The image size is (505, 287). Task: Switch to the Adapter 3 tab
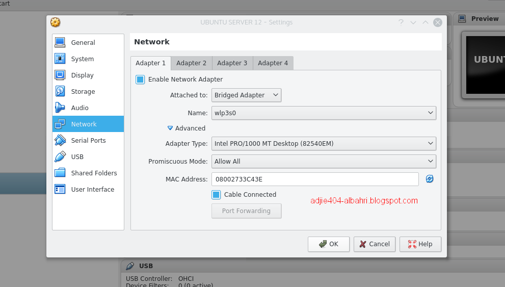[x=232, y=63]
